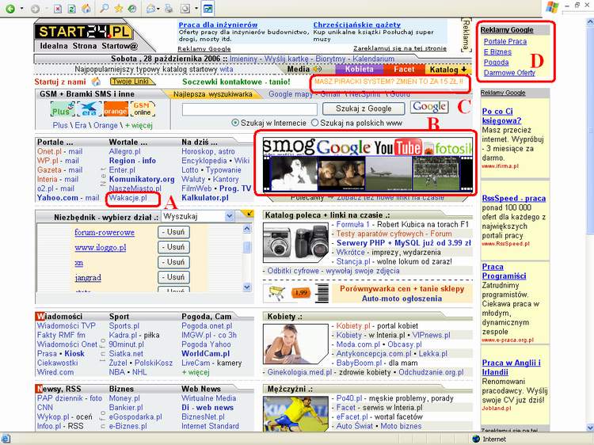Click the Era operator logo

point(89,109)
